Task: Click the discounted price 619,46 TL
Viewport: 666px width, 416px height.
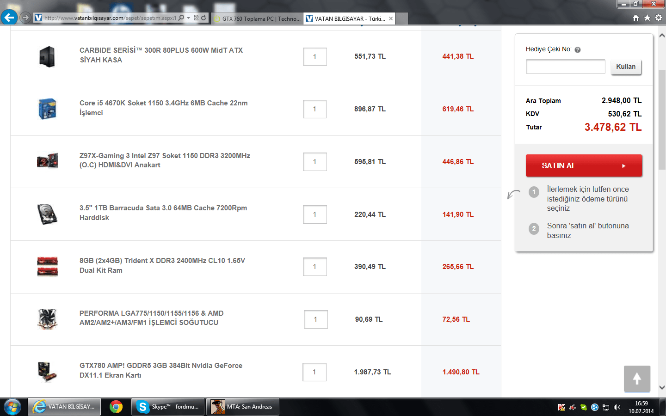Action: tap(458, 109)
